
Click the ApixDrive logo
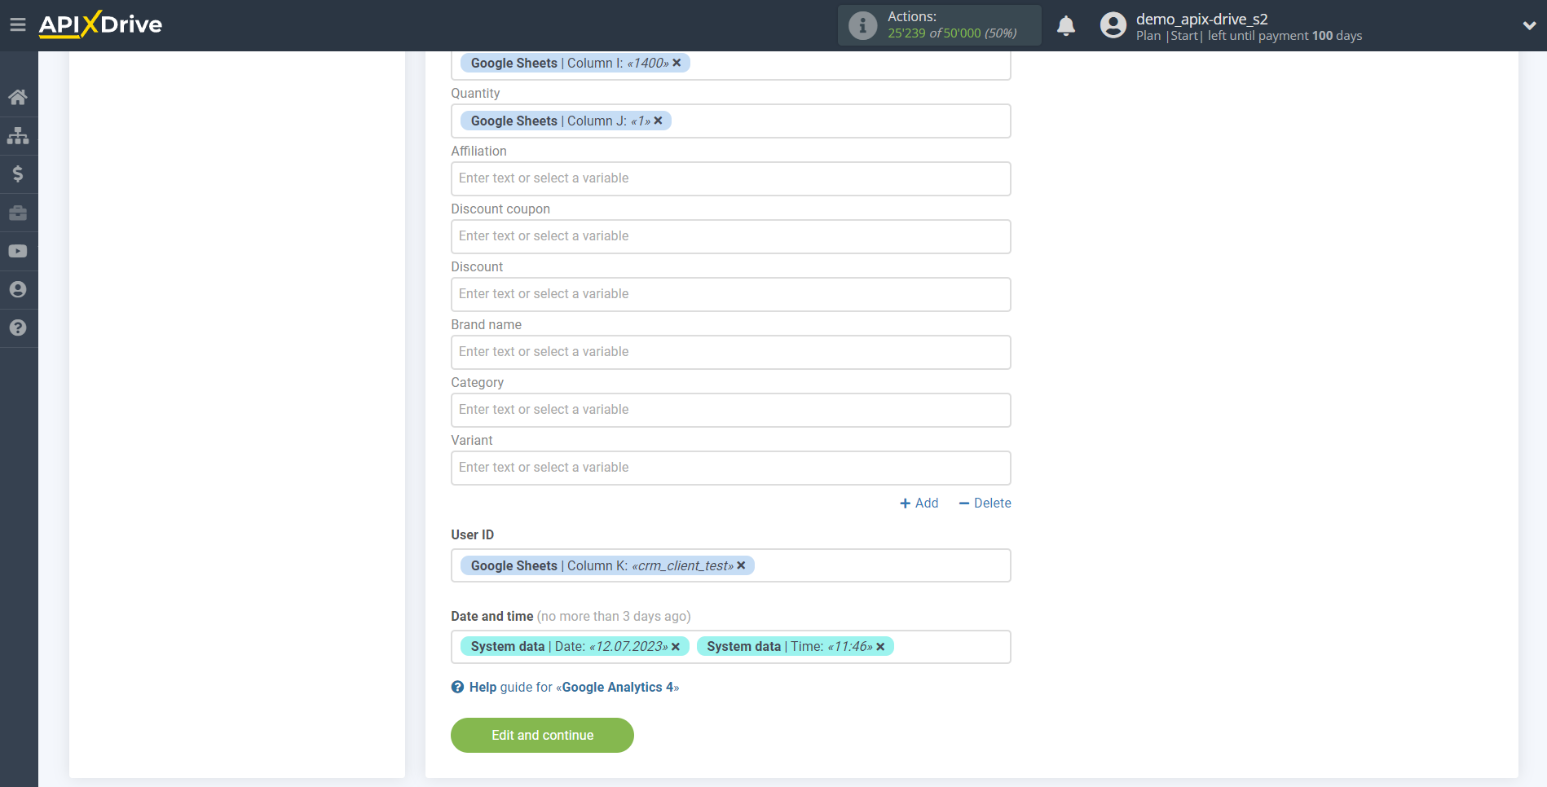tap(99, 24)
